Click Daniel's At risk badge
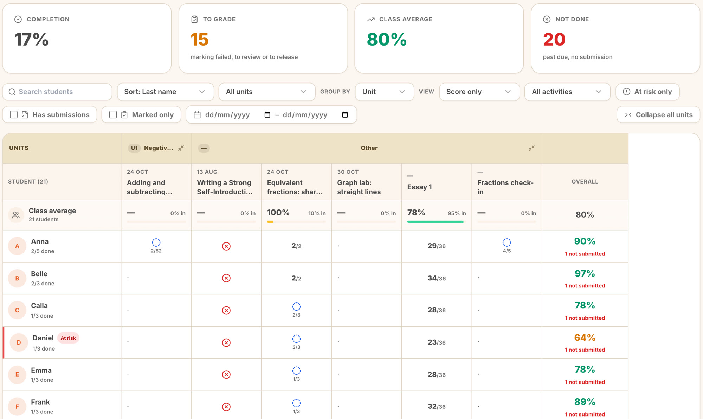Viewport: 703px width, 419px height. (68, 338)
